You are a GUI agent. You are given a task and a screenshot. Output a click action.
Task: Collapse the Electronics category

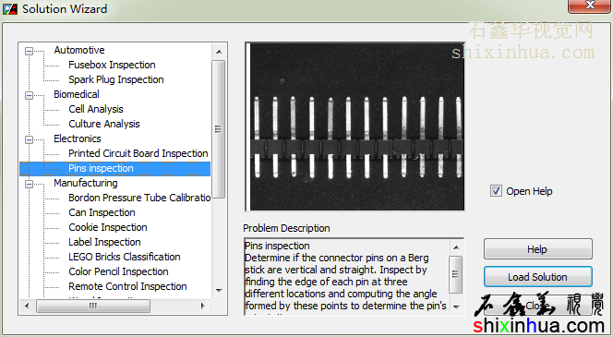pos(29,139)
